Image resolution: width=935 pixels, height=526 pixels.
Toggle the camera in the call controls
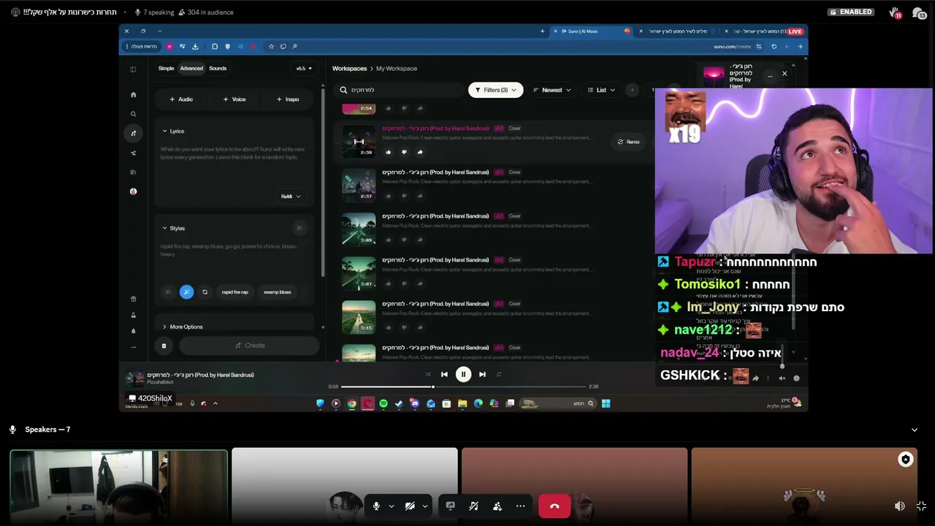tap(410, 506)
